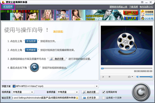Click the volume slider
This screenshot has width=155, height=103.
(146, 77)
